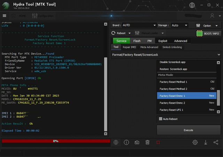This screenshot has width=223, height=157.
Task: Click the Hydra Tool dragon logo
Action: click(6, 6)
